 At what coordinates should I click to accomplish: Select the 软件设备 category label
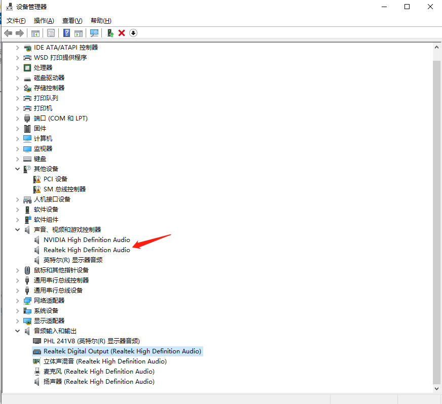point(46,210)
